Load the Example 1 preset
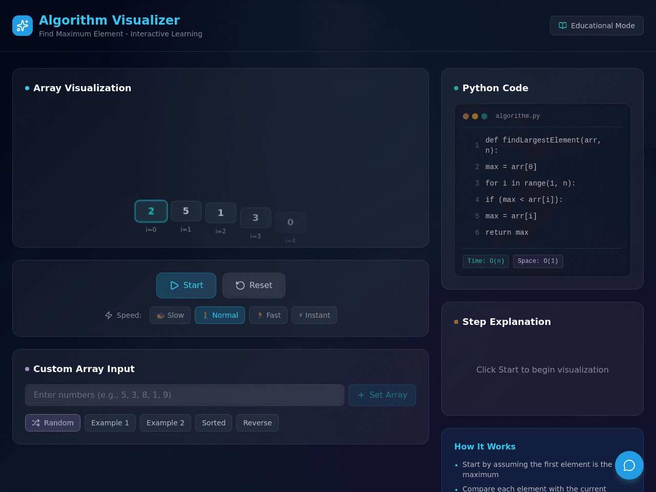 110,423
